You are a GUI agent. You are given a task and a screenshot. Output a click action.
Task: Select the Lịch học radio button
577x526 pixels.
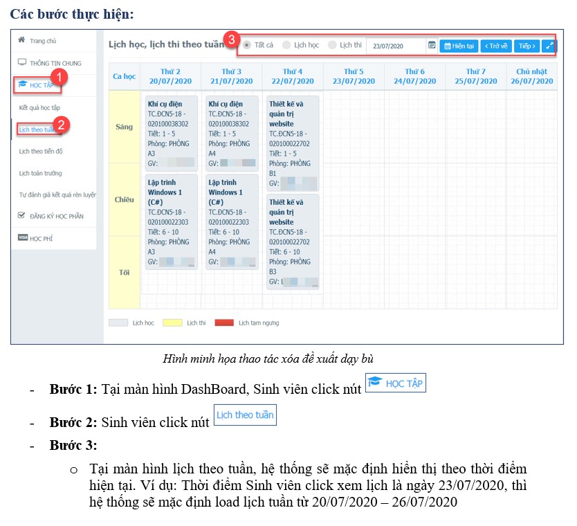click(x=286, y=45)
